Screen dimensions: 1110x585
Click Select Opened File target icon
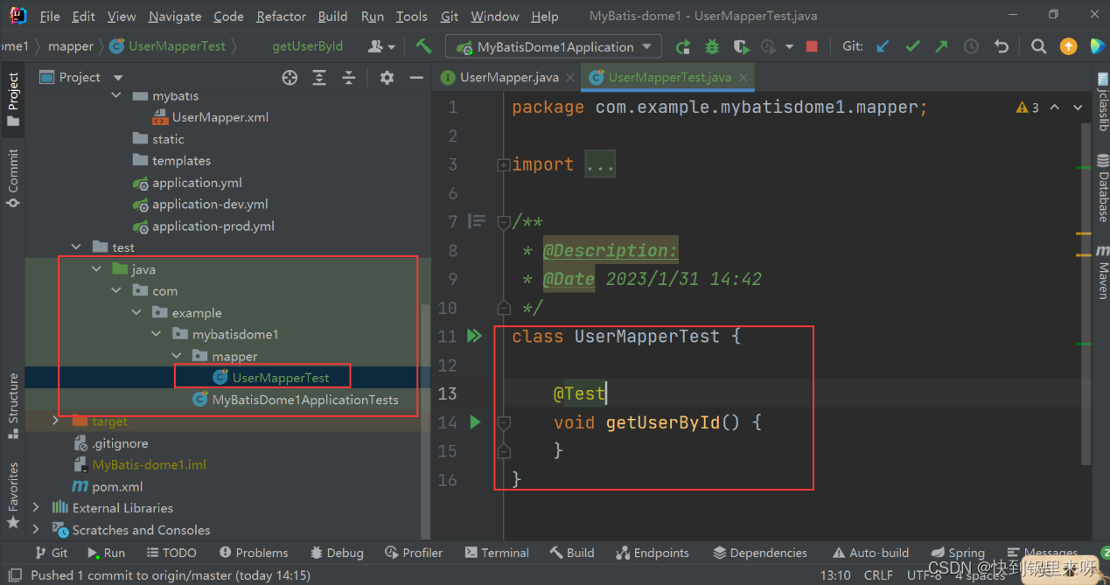[x=290, y=78]
